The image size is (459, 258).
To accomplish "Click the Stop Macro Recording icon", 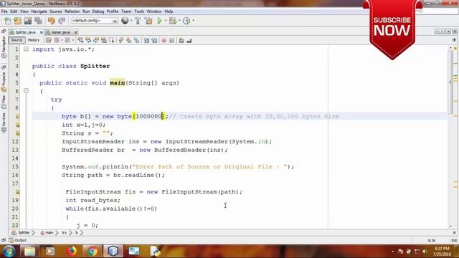I will pyautogui.click(x=172, y=40).
